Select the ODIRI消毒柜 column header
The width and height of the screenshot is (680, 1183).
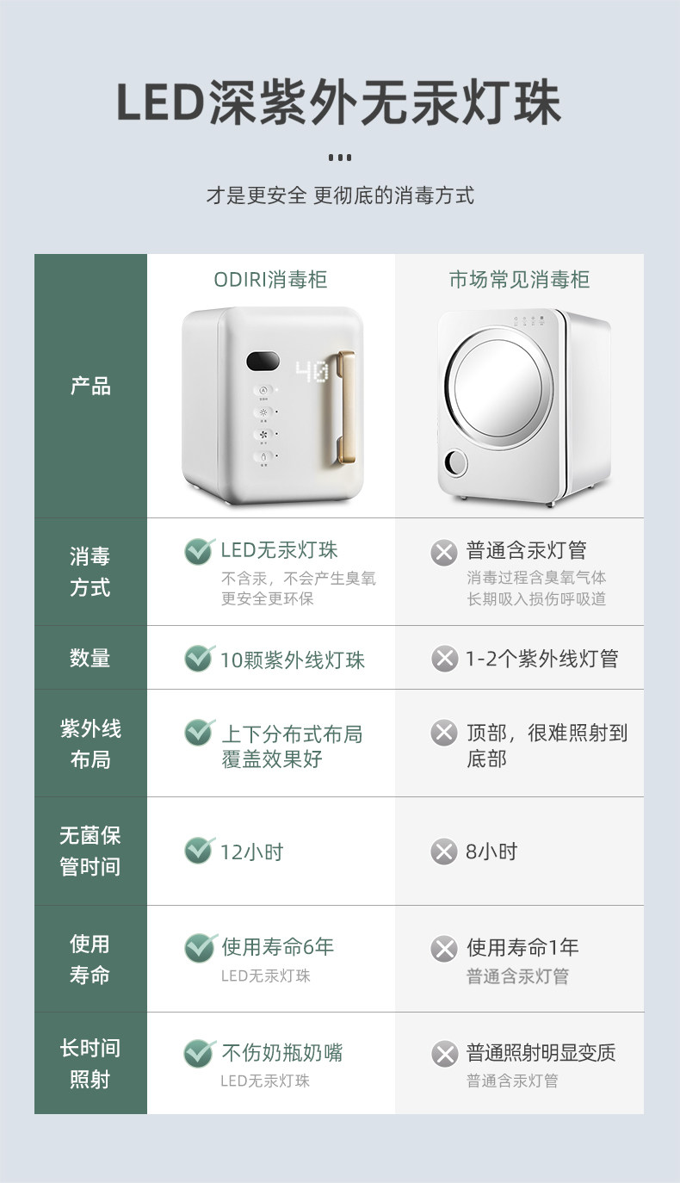coord(270,280)
